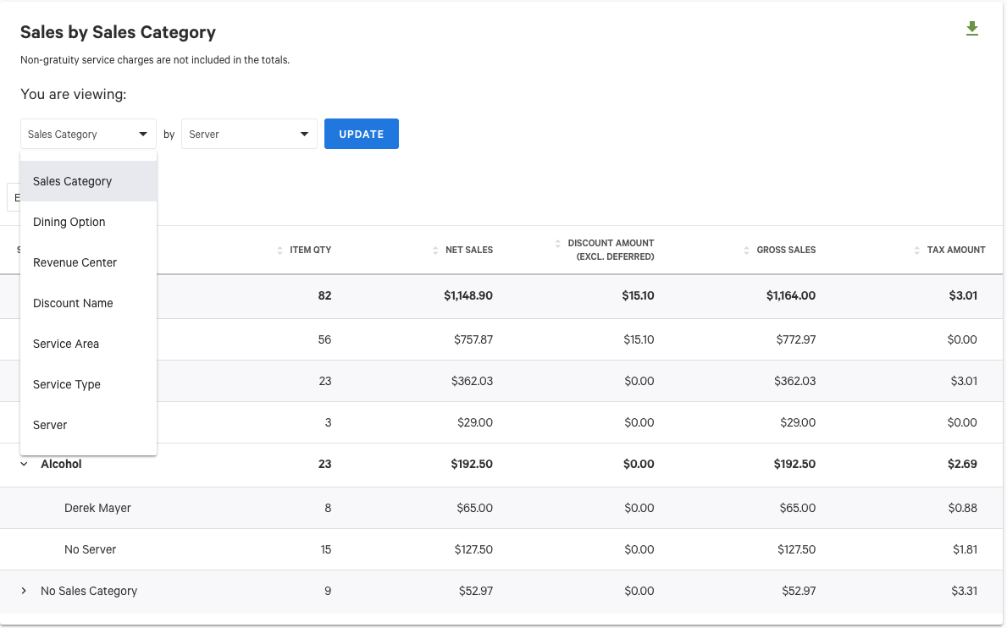The height and width of the screenshot is (628, 1007).
Task: Select 'Discount Name' from the list
Action: (x=74, y=303)
